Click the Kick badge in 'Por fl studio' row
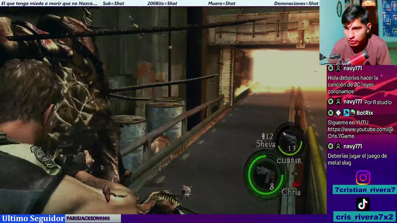This screenshot has width=397, height=223. (331, 102)
